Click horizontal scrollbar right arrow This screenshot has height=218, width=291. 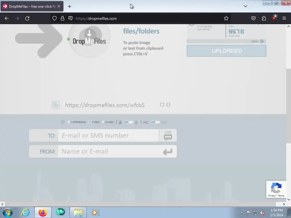(x=284, y=204)
